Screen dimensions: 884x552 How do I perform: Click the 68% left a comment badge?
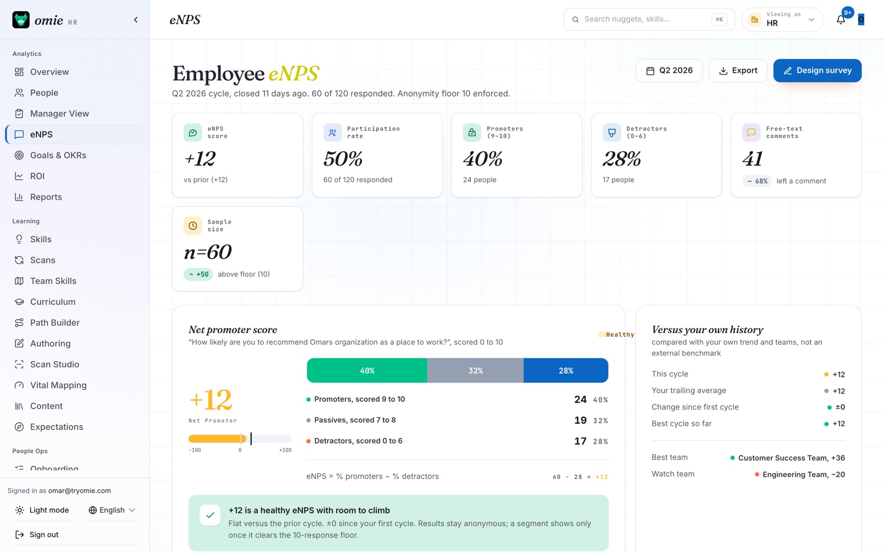click(757, 181)
